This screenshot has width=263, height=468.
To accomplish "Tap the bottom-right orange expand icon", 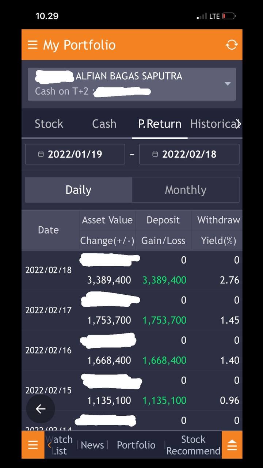I will [232, 445].
